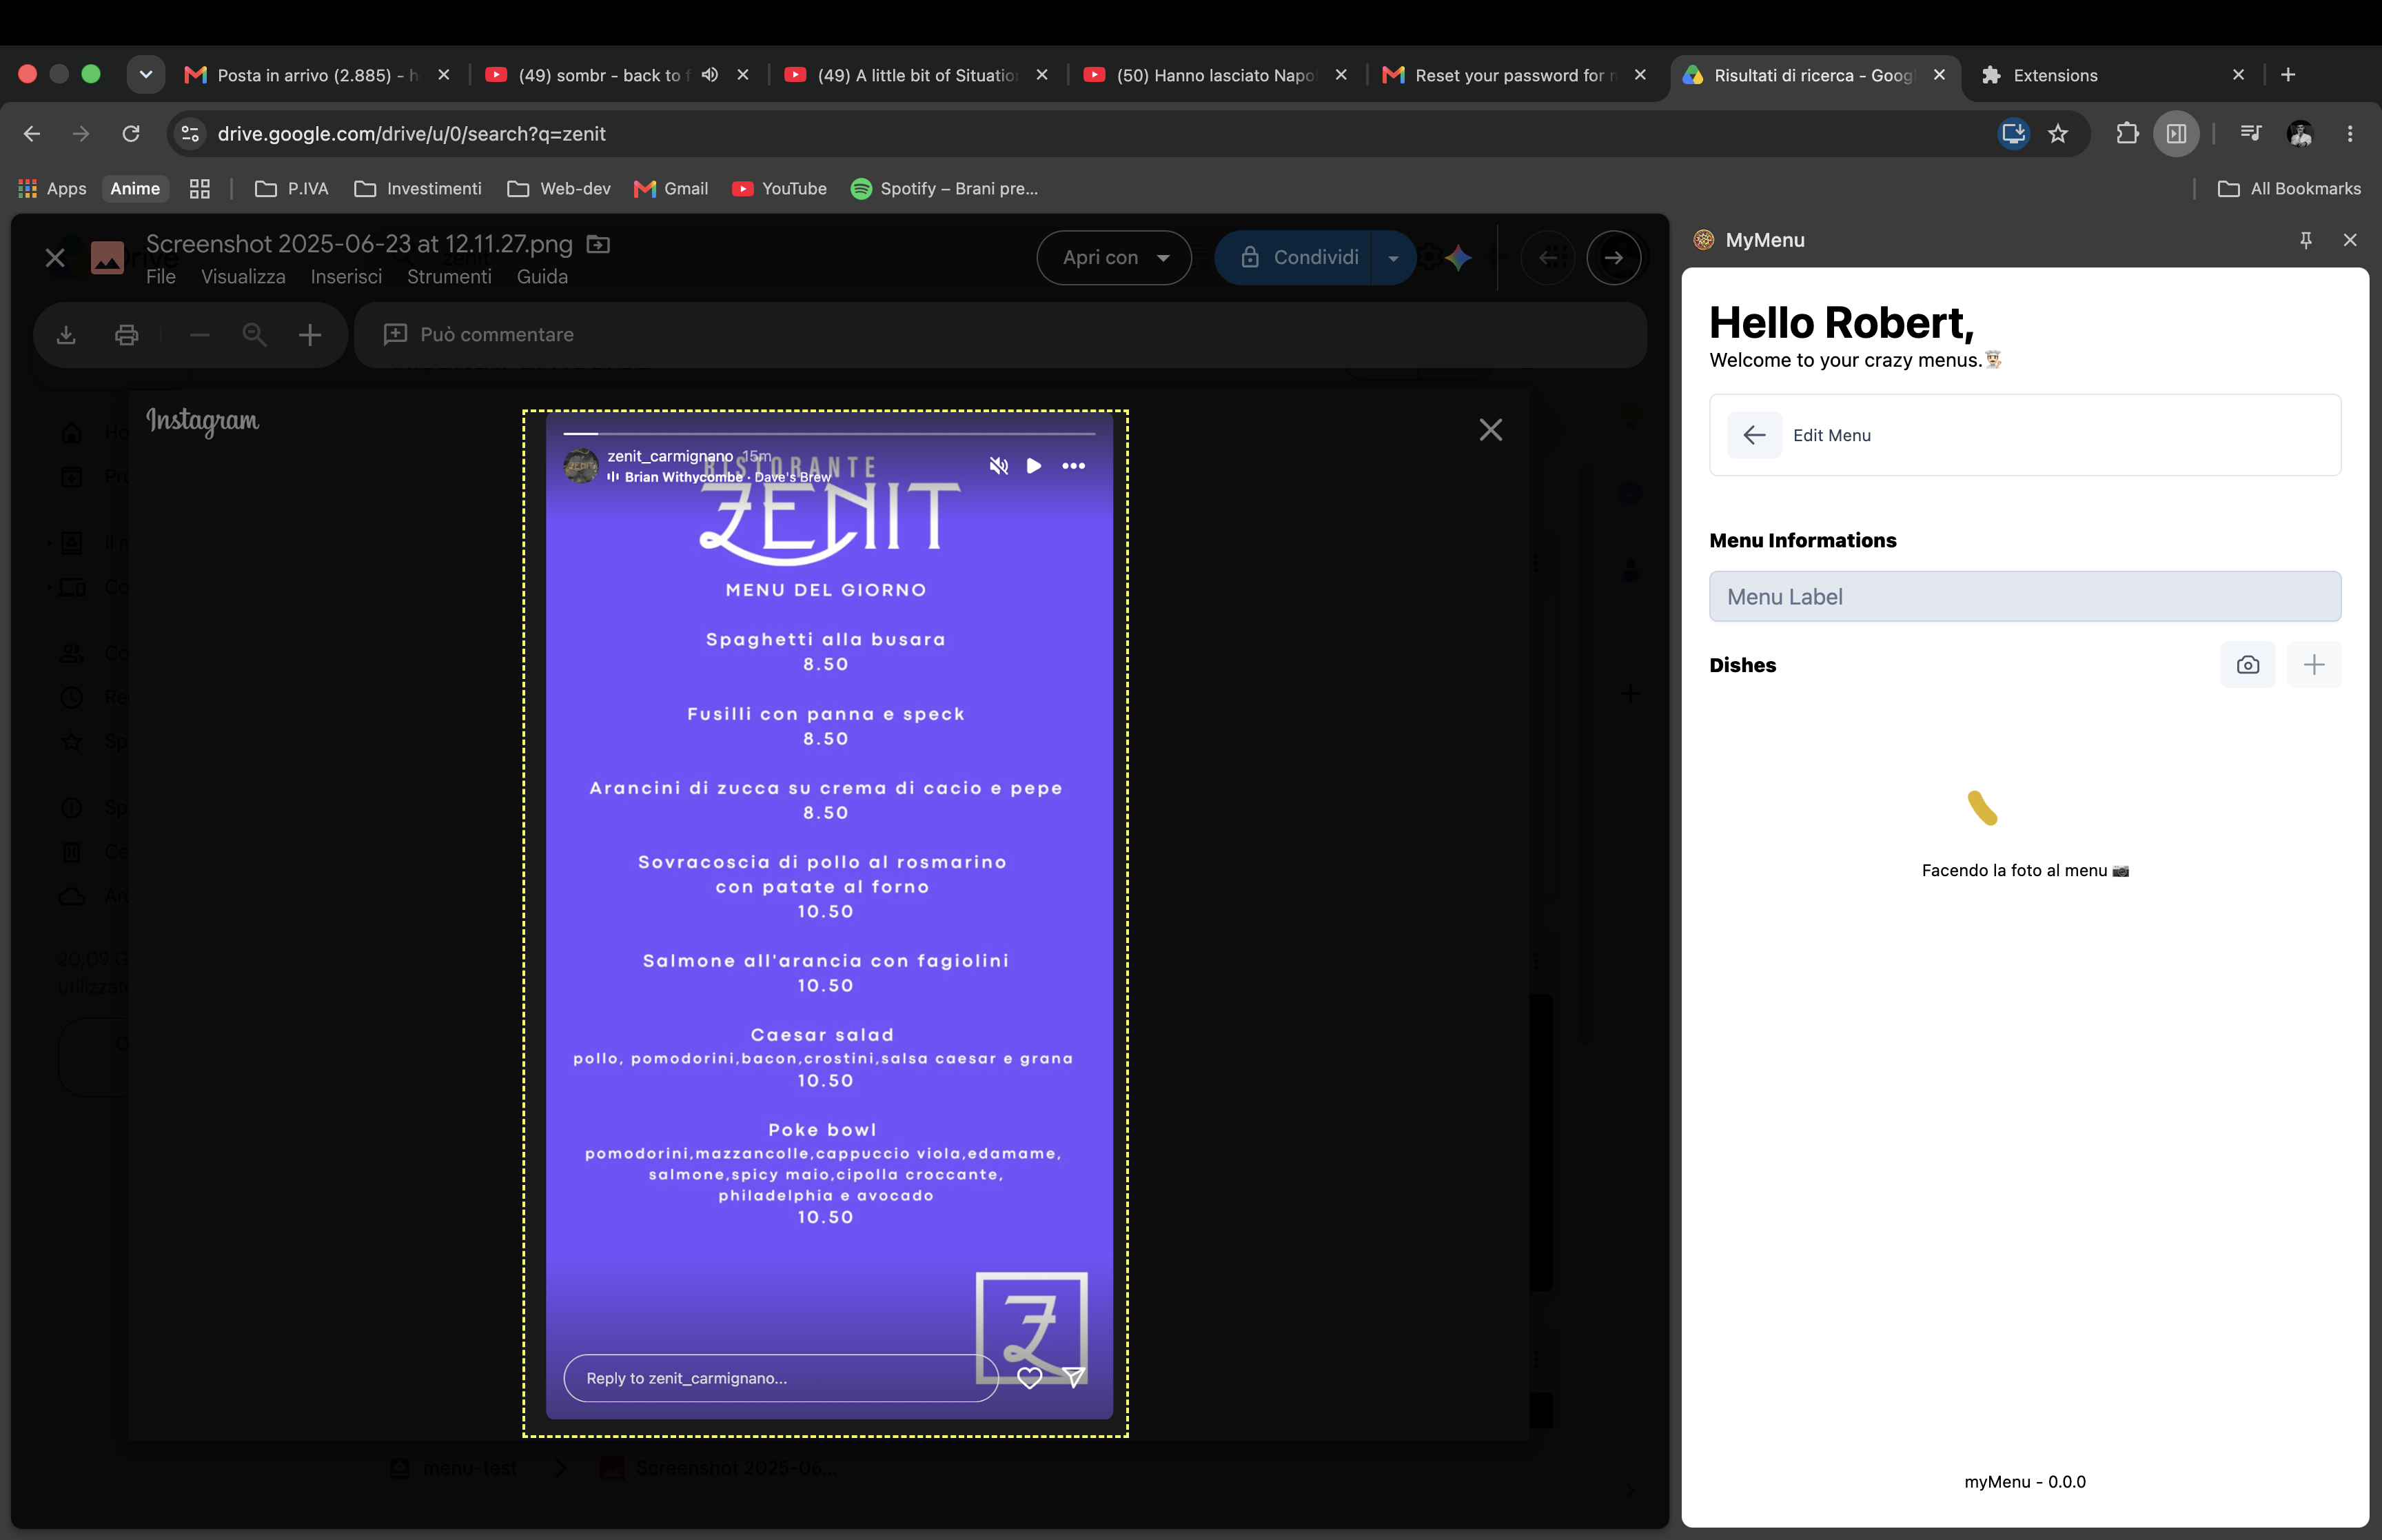
Task: Open the Web-dev bookmarks folder
Action: [x=559, y=189]
